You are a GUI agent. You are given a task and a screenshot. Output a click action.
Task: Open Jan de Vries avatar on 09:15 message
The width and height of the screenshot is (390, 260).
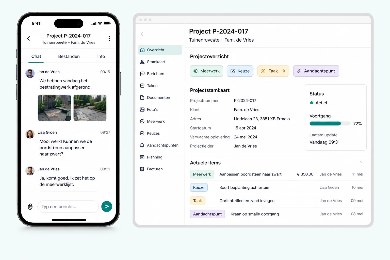(30, 73)
